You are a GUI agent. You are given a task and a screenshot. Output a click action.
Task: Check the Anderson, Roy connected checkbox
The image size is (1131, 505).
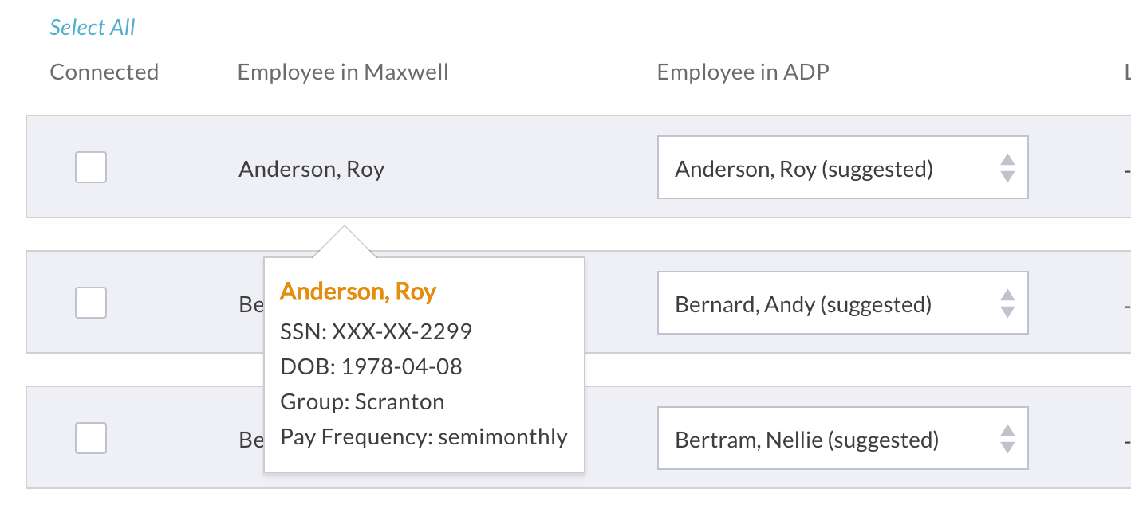pyautogui.click(x=90, y=167)
